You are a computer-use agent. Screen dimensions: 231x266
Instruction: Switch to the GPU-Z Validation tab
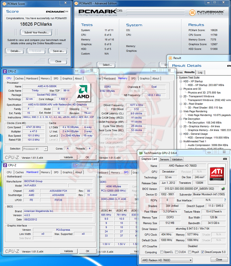click(177, 159)
